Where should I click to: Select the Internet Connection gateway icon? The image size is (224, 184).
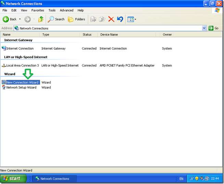click(4, 48)
